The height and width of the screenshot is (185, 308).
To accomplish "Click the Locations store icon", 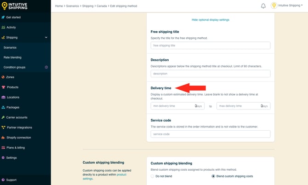I will tap(3, 97).
